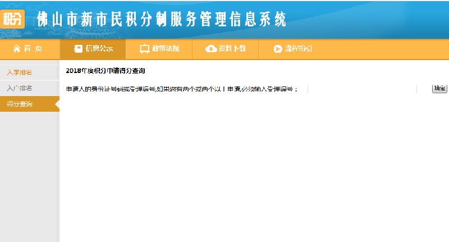The image size is (449, 242).
Task: Go to the 首页 home tab
Action: pyautogui.click(x=28, y=49)
